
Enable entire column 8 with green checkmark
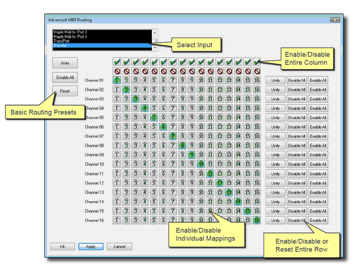point(182,62)
